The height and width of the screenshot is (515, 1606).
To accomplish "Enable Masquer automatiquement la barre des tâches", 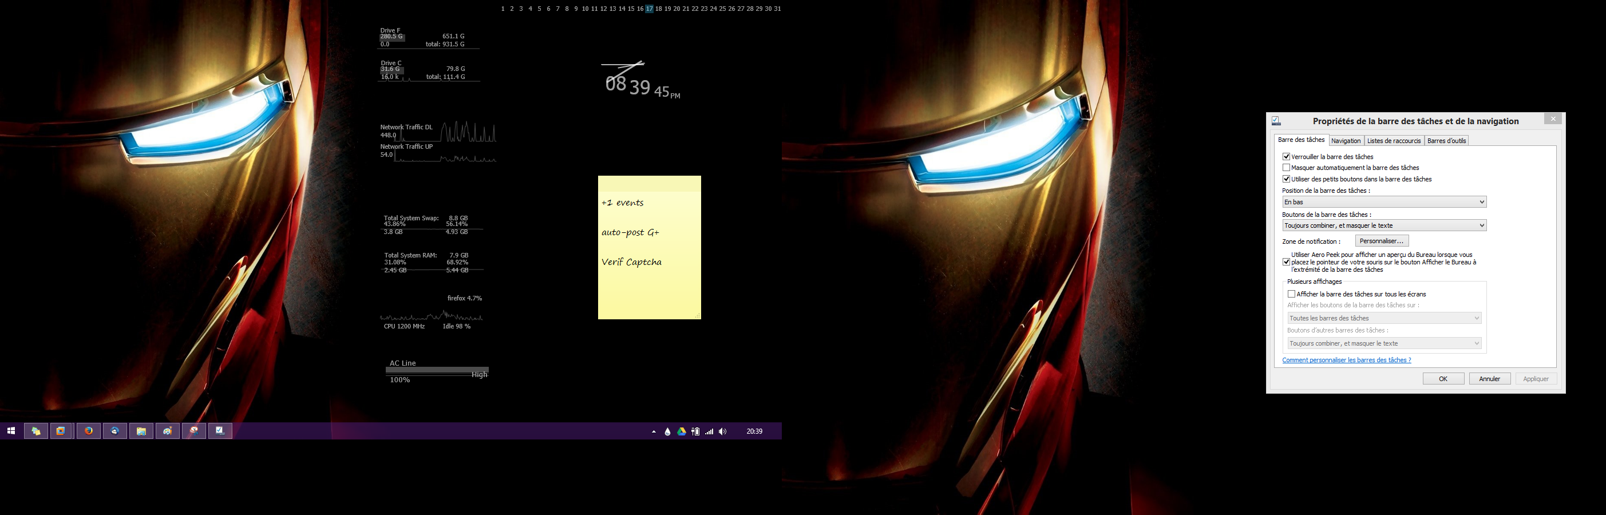I will [x=1287, y=167].
